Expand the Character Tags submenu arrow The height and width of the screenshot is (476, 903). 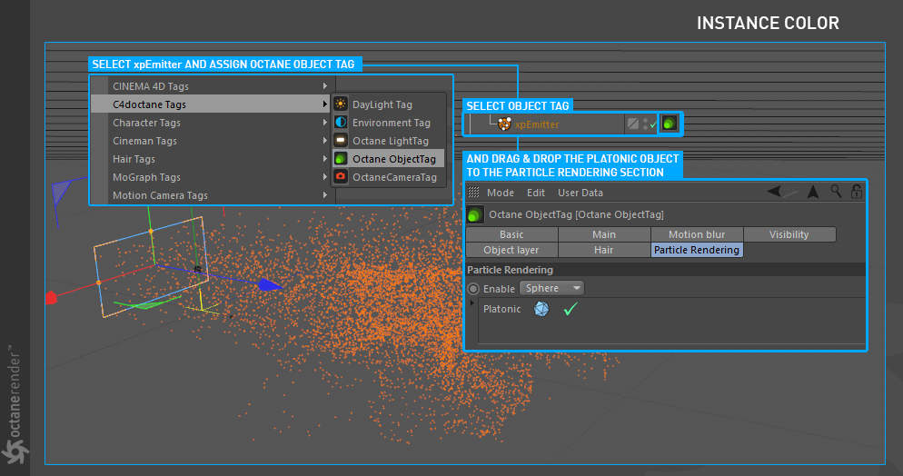[325, 123]
